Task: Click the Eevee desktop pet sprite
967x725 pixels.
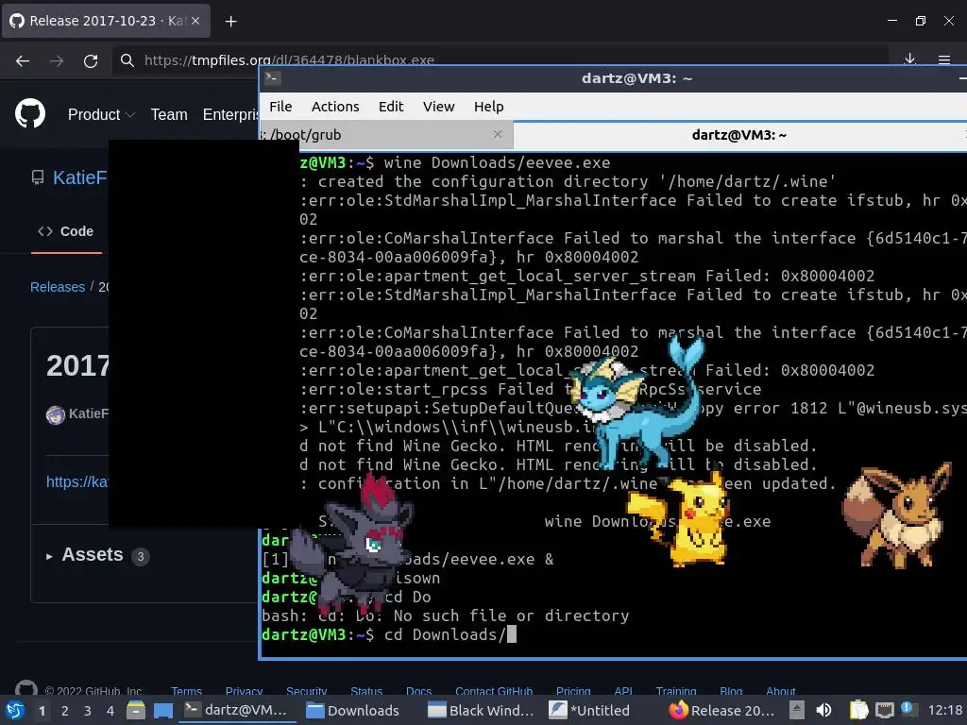Action: 897,514
